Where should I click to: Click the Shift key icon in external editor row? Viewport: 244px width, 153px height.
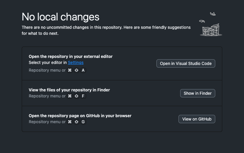click(x=77, y=70)
